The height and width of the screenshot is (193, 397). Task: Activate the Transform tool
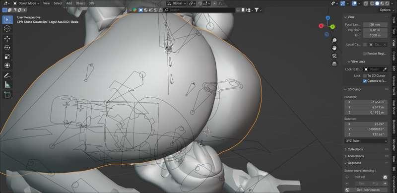tap(7, 65)
